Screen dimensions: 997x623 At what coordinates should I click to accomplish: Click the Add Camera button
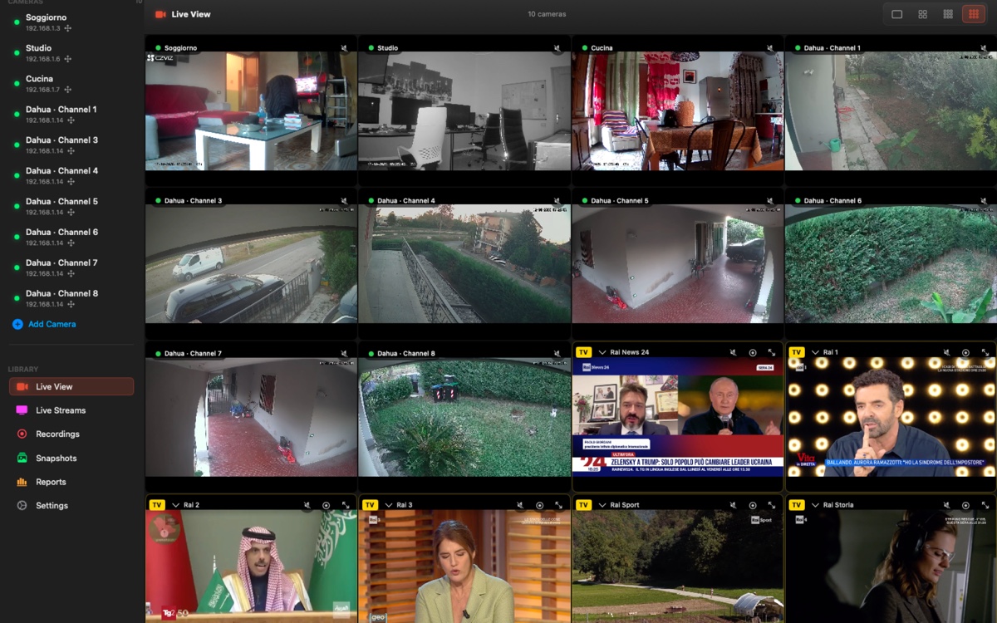tap(44, 324)
